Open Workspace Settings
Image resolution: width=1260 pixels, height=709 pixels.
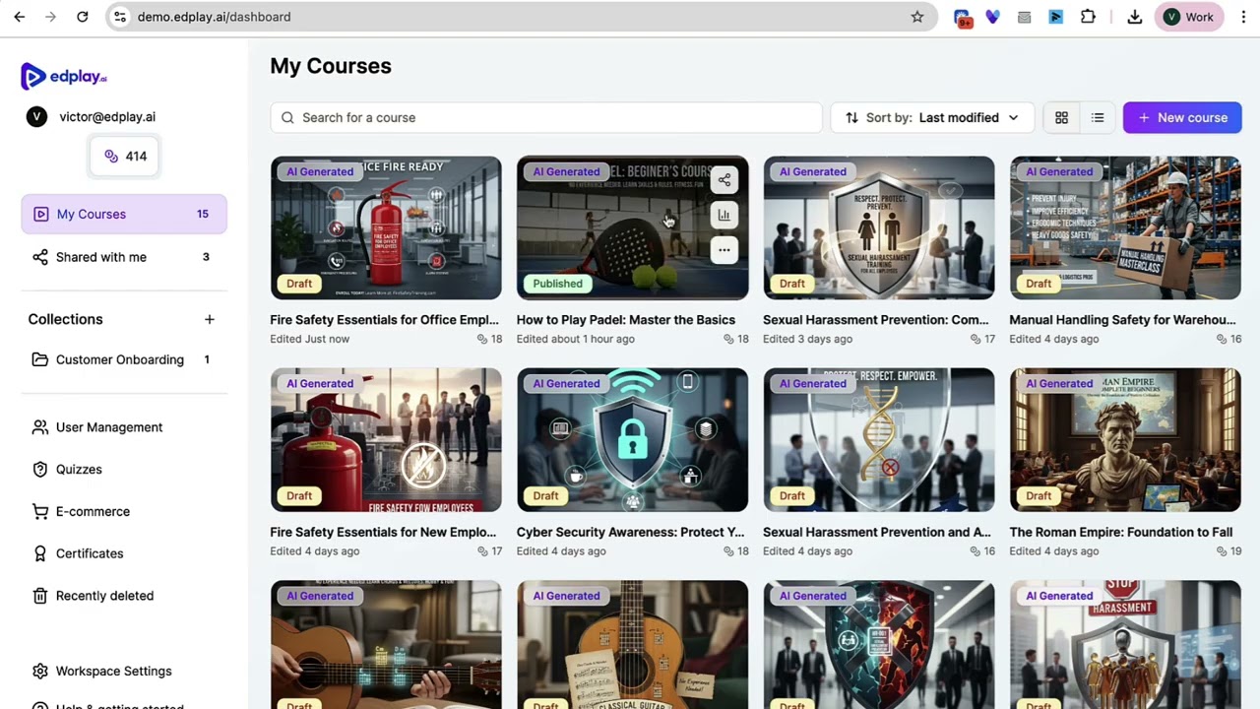point(113,672)
